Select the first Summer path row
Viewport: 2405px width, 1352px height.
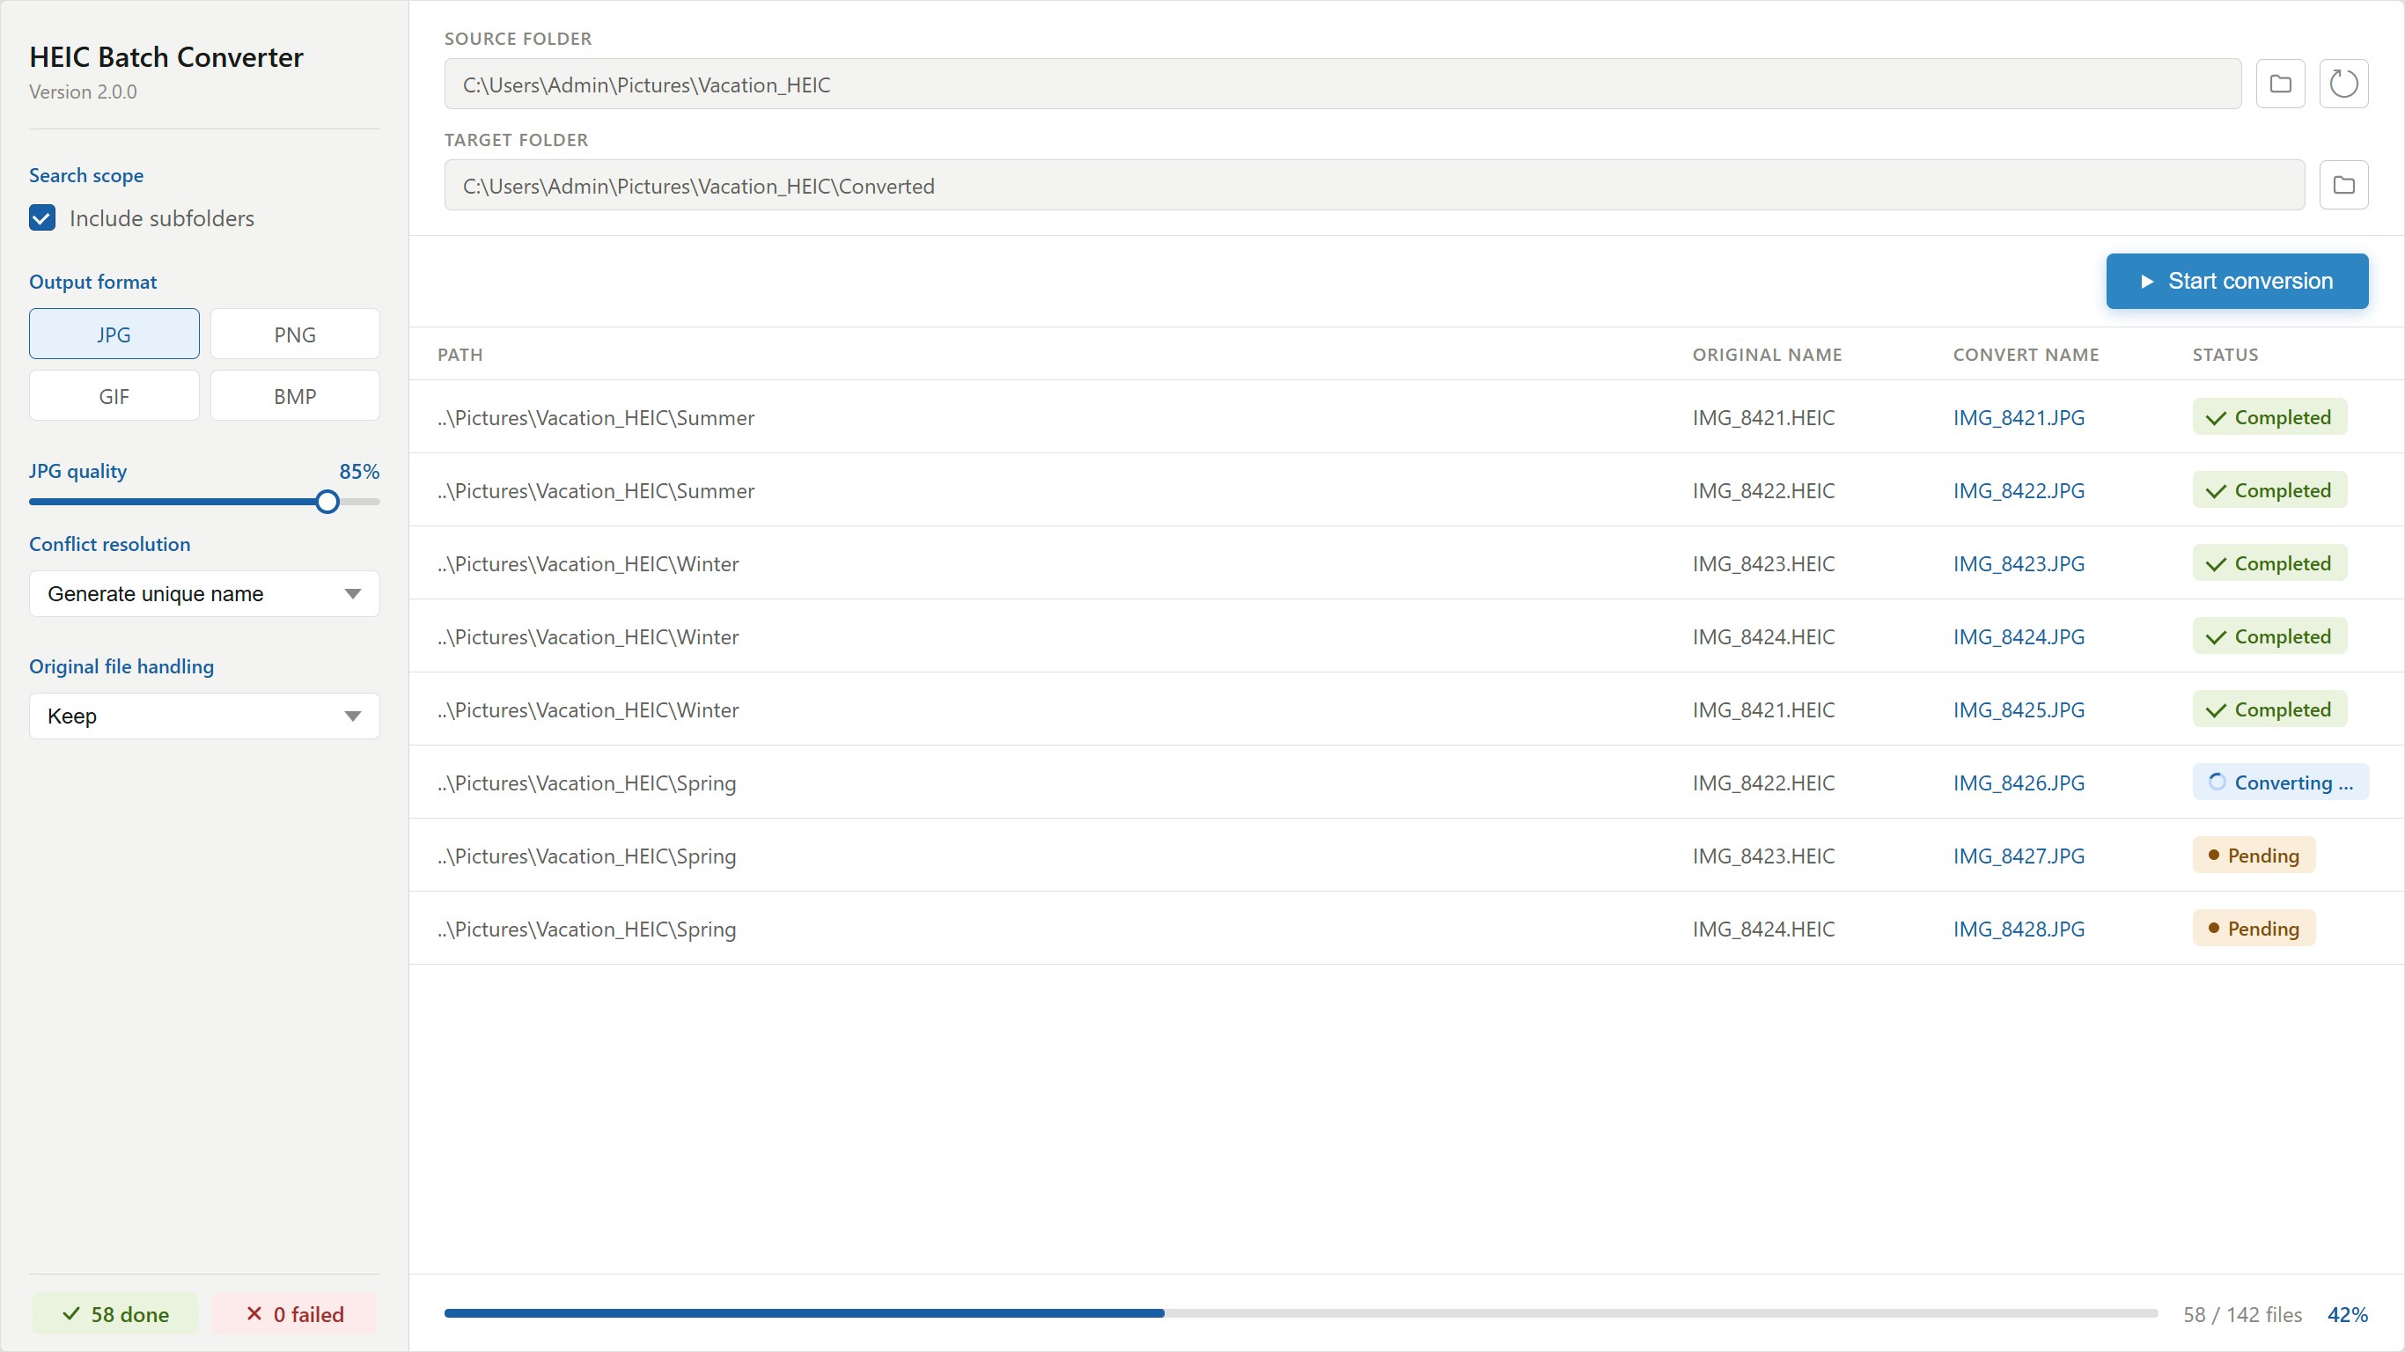click(x=1406, y=417)
